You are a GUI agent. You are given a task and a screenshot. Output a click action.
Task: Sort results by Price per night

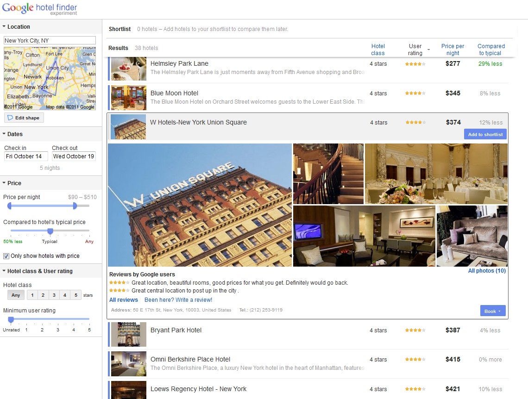[453, 50]
